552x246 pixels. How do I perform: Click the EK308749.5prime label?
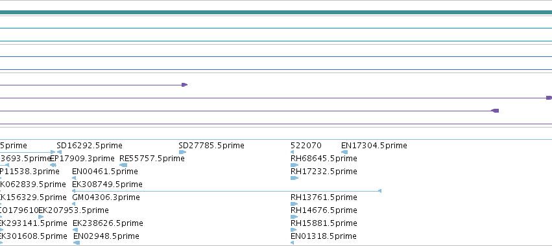[108, 184]
